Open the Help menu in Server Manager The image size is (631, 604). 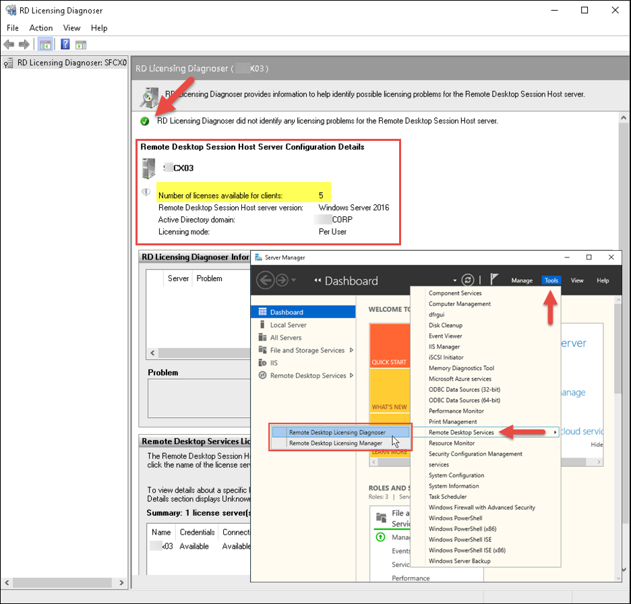point(603,280)
